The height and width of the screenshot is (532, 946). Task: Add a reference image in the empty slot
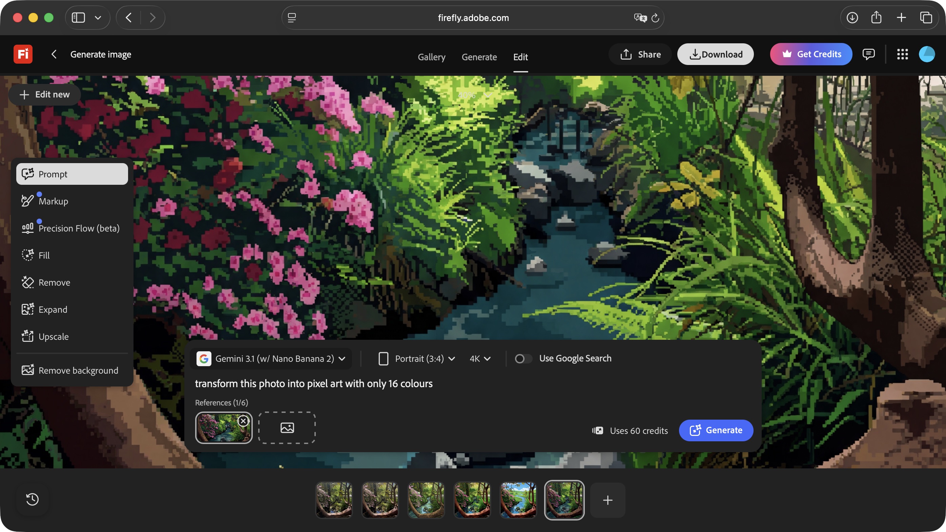[x=287, y=427]
